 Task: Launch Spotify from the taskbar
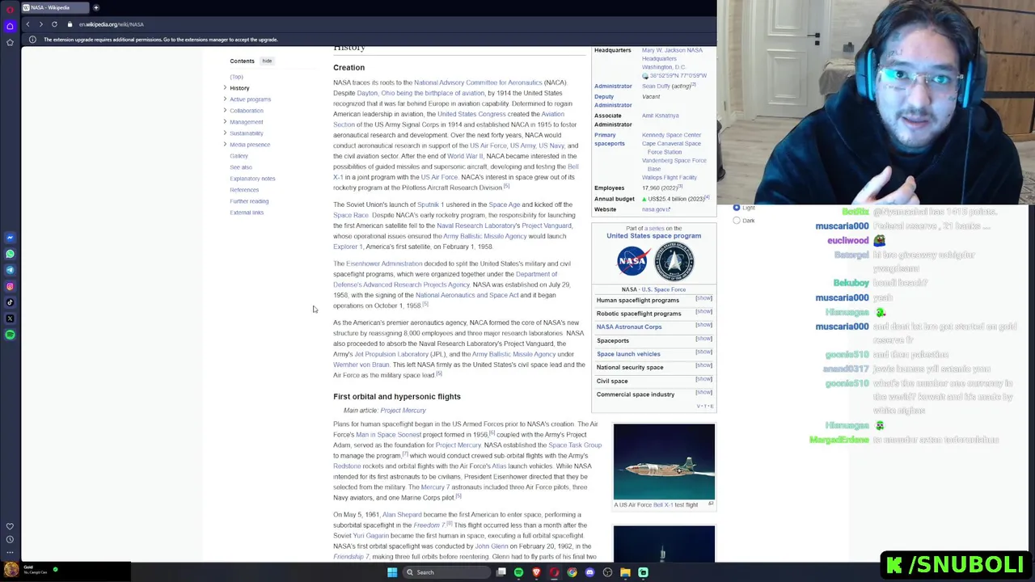point(518,572)
